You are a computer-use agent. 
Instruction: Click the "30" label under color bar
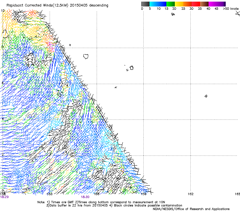pyautogui.click(x=191, y=9)
